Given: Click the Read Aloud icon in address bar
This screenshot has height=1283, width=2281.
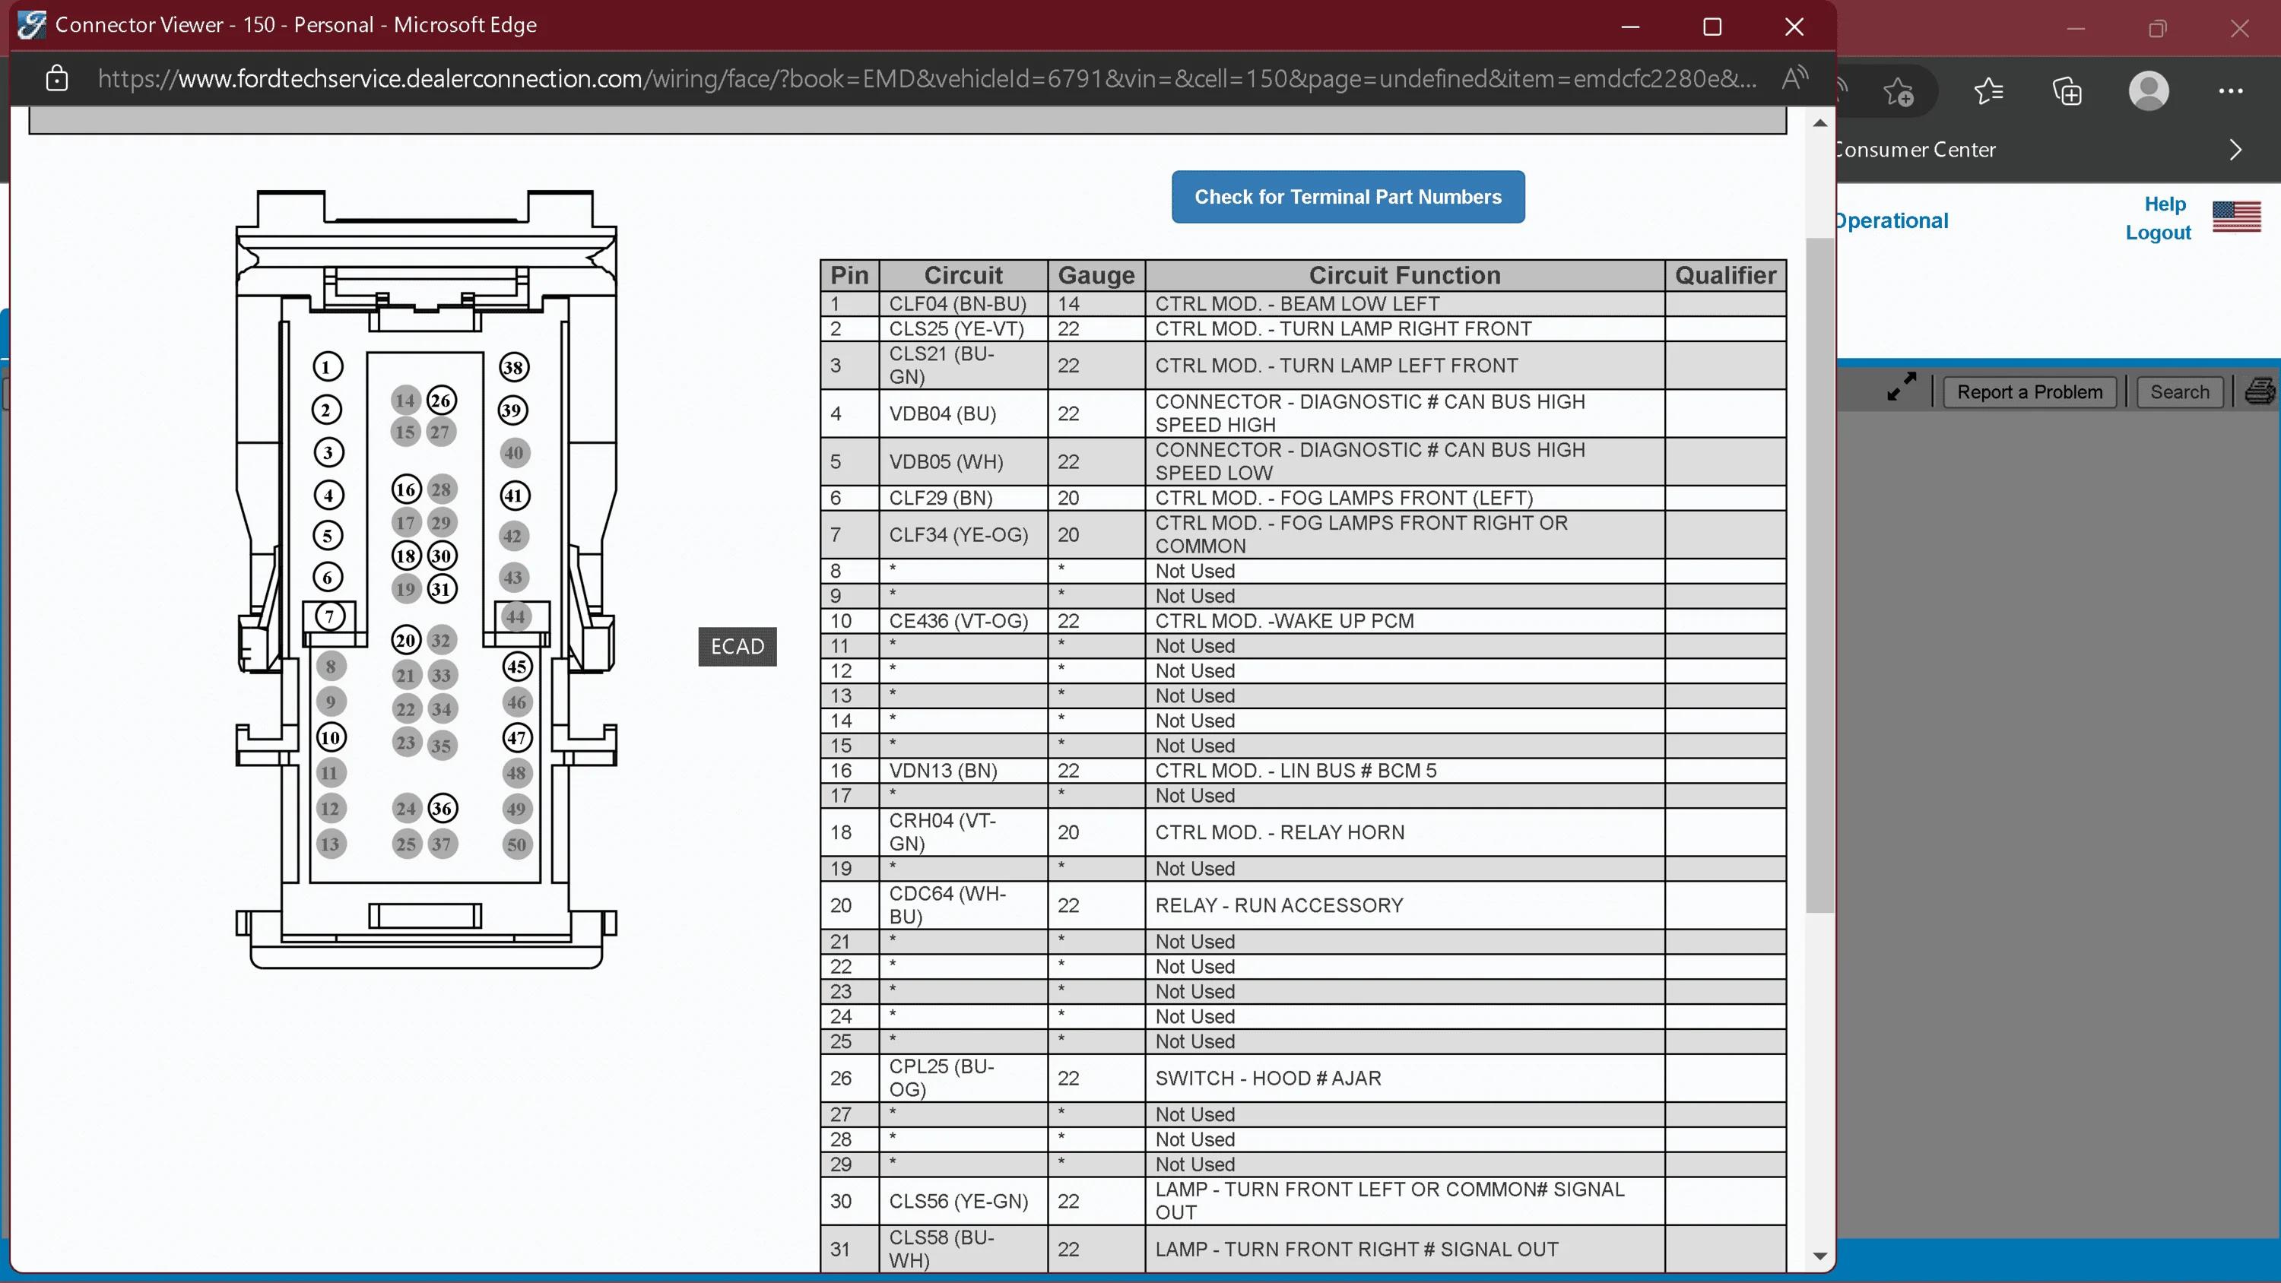Looking at the screenshot, I should [1794, 79].
